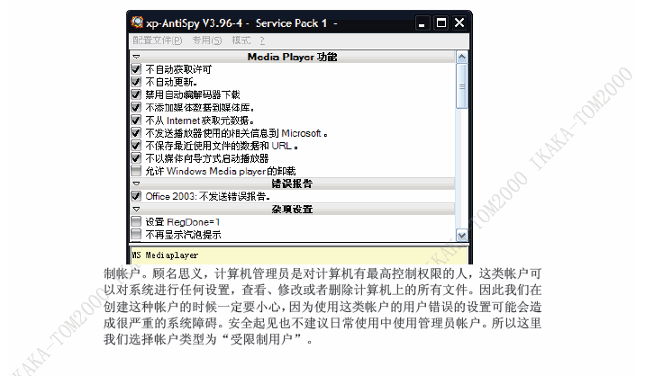Open the 模式 menu
The height and width of the screenshot is (376, 645).
241,40
